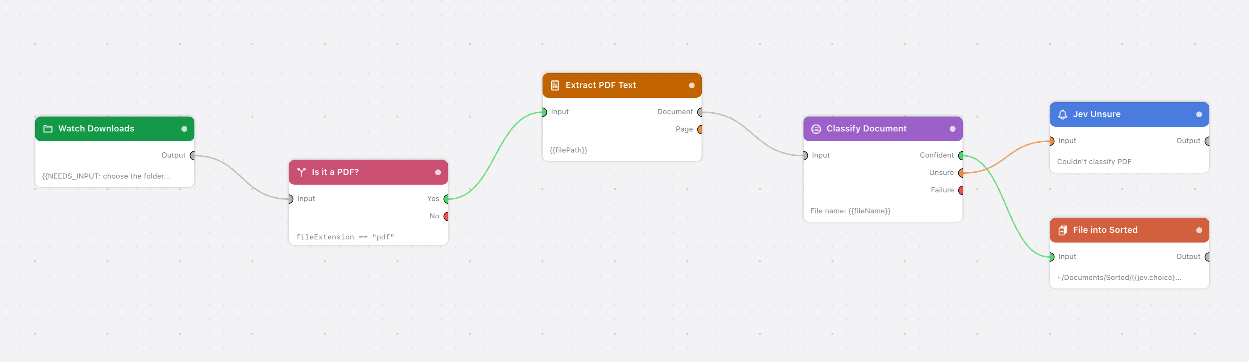Image resolution: width=1249 pixels, height=362 pixels.
Task: Toggle the status dot on Is it a PDF? header
Action: click(438, 172)
